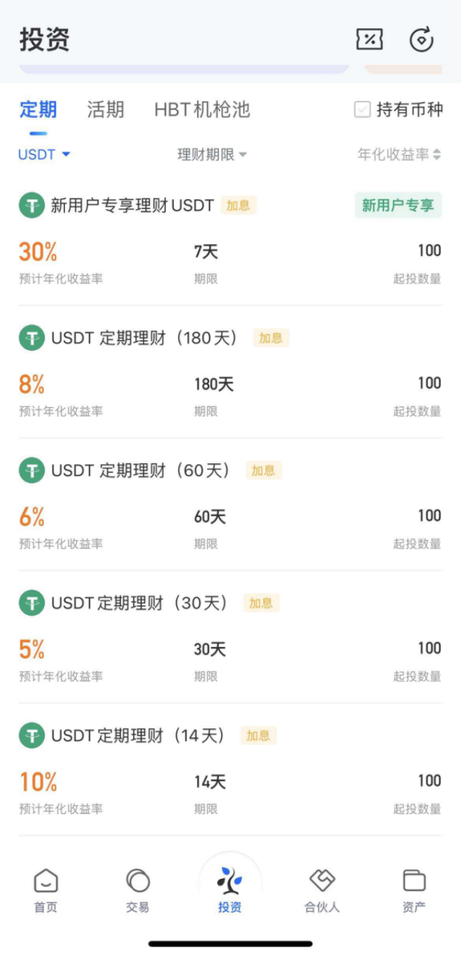Open the Trade (交易) nav icon
The height and width of the screenshot is (957, 461).
point(138,881)
